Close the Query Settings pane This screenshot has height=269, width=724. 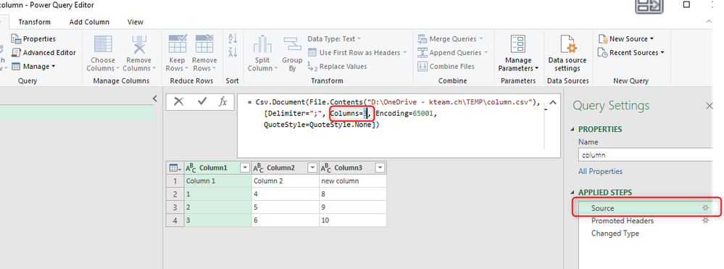(710, 106)
